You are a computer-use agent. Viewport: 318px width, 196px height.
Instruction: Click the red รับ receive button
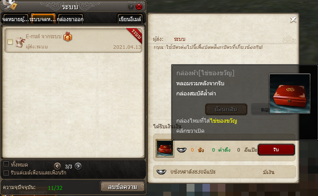(276, 150)
